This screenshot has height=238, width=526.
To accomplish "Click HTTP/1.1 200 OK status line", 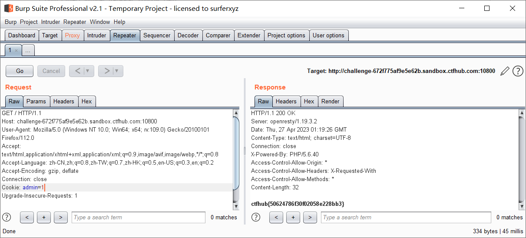I will click(x=273, y=113).
